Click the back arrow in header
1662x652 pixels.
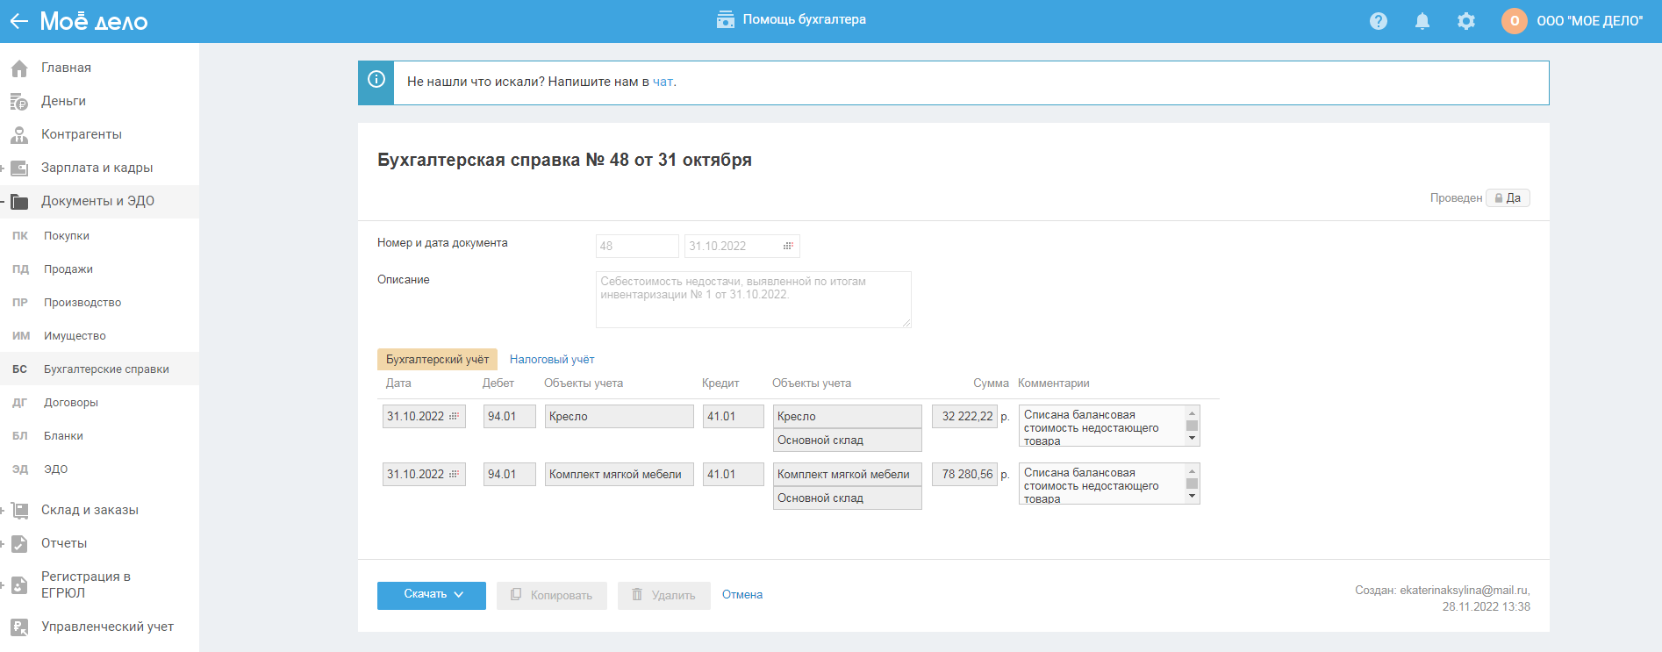(18, 21)
